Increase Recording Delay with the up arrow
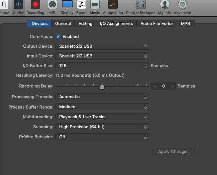This screenshot has height=175, width=217. pos(173,86)
